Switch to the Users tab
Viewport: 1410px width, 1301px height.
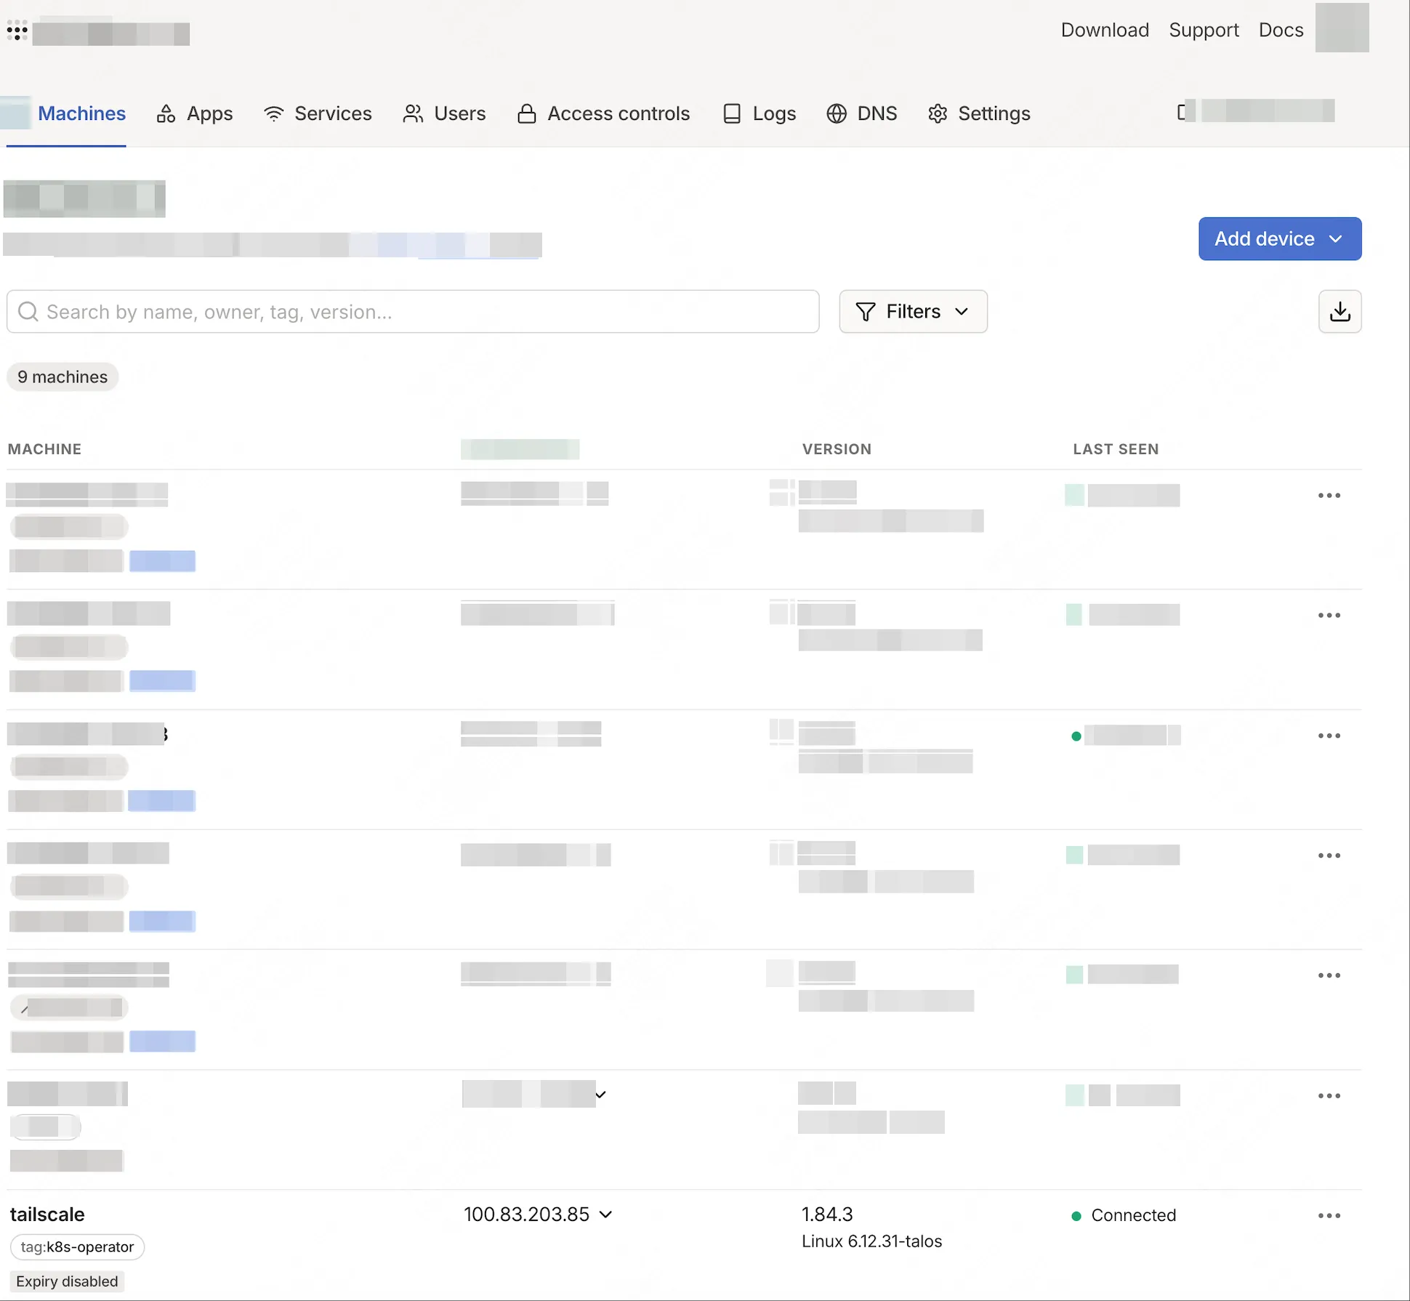[x=444, y=113]
